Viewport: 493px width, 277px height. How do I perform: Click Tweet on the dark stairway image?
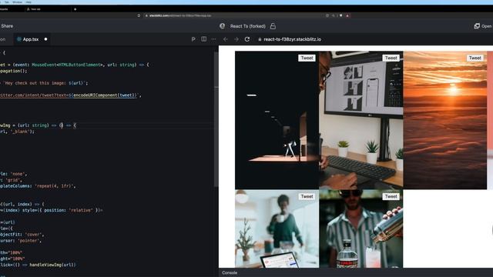(x=307, y=58)
